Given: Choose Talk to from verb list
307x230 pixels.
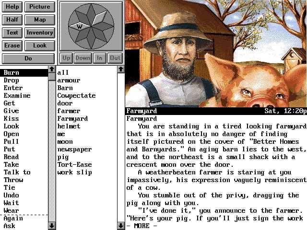Looking at the screenshot, I should 17,172.
